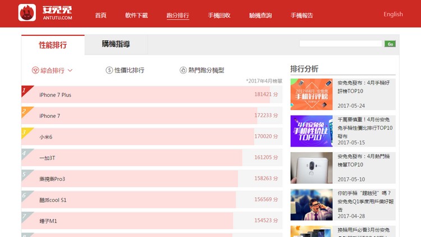Click the 2017-04-28 article date
The width and height of the screenshot is (421, 237).
[x=351, y=216]
